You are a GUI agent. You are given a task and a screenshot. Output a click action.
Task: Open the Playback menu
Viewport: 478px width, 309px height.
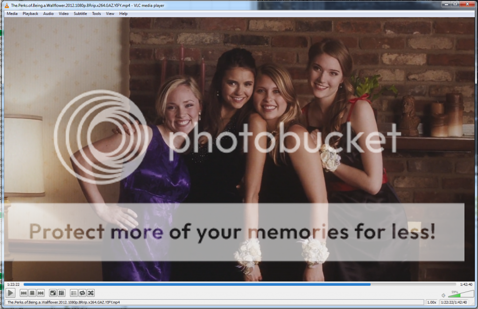30,14
